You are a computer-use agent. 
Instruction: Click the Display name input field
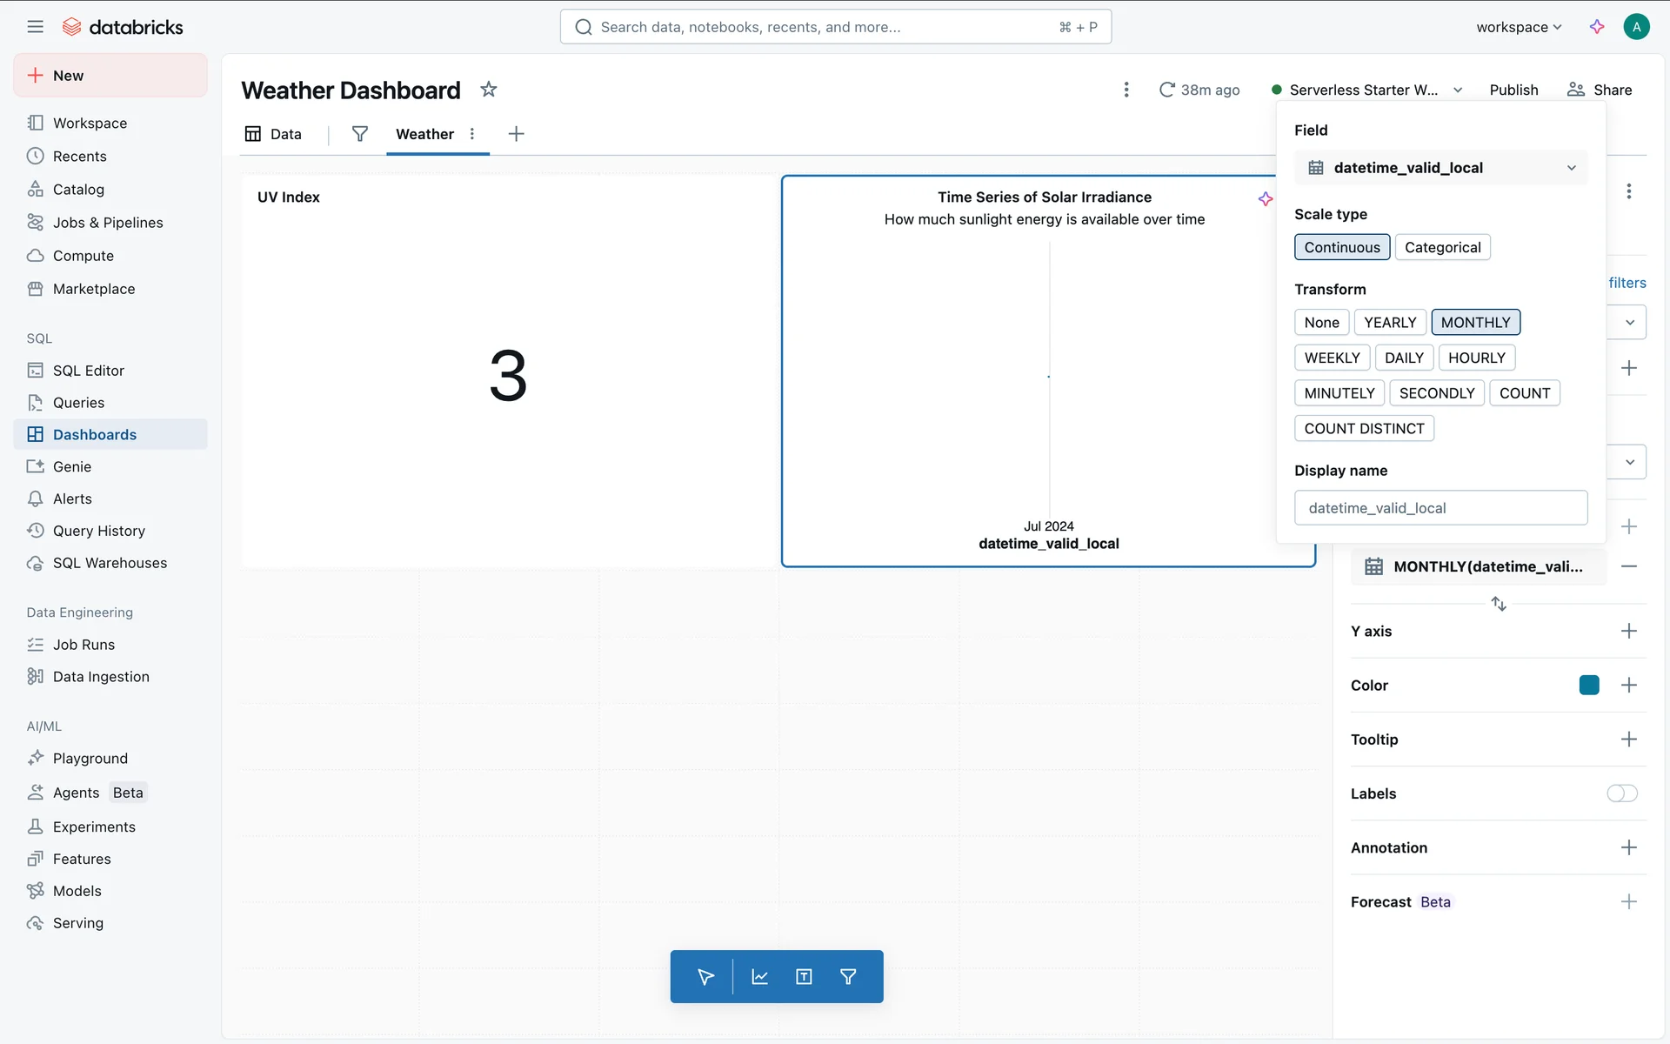(x=1440, y=508)
